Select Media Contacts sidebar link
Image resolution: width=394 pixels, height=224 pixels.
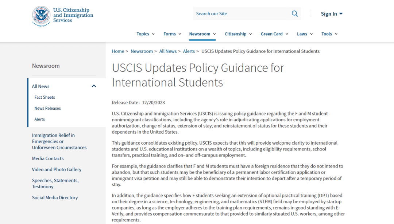tap(48, 158)
